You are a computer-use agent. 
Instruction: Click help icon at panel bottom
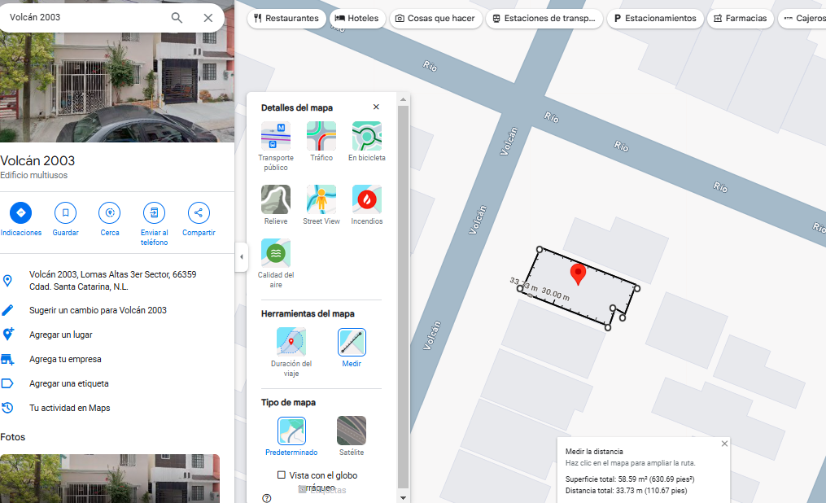click(267, 498)
